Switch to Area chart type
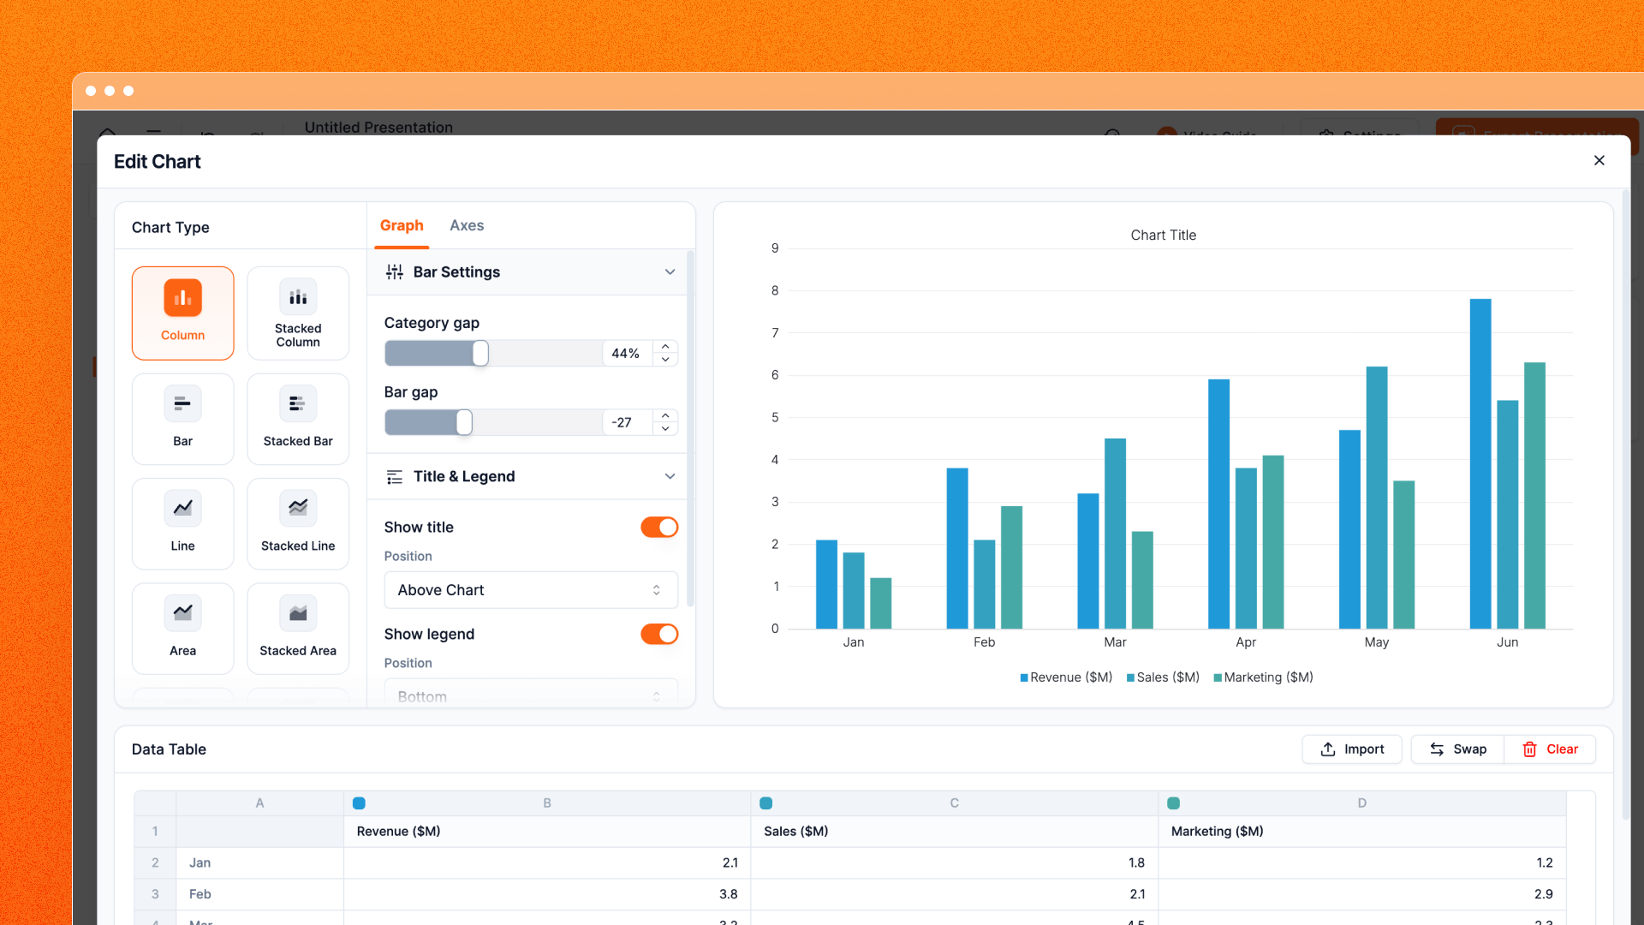The width and height of the screenshot is (1644, 925). click(182, 629)
